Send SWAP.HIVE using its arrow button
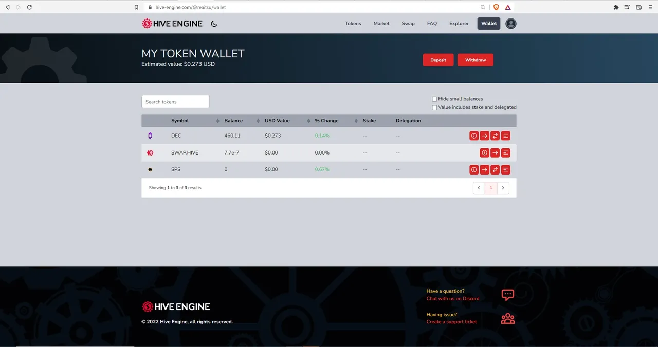Image resolution: width=658 pixels, height=347 pixels. click(495, 152)
